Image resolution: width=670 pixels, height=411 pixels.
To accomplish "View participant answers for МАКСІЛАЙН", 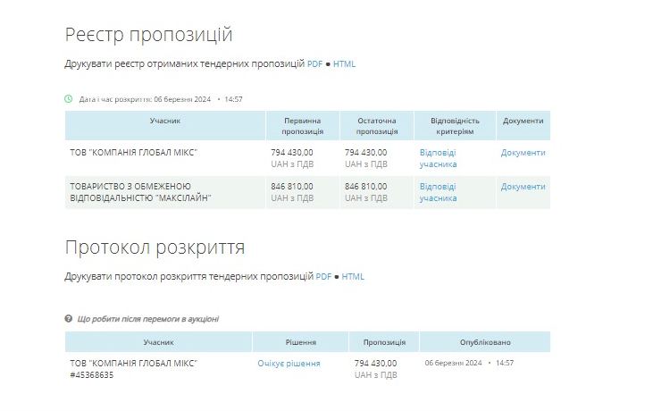I will (438, 192).
